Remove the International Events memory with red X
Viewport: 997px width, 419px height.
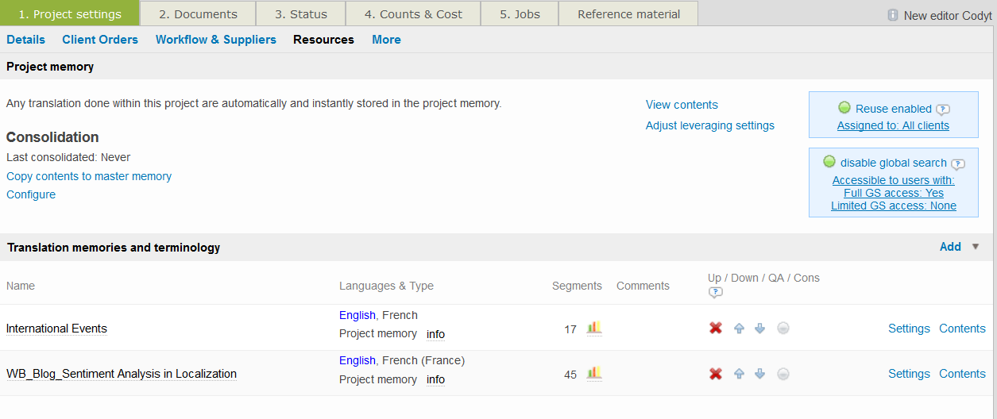pos(716,328)
